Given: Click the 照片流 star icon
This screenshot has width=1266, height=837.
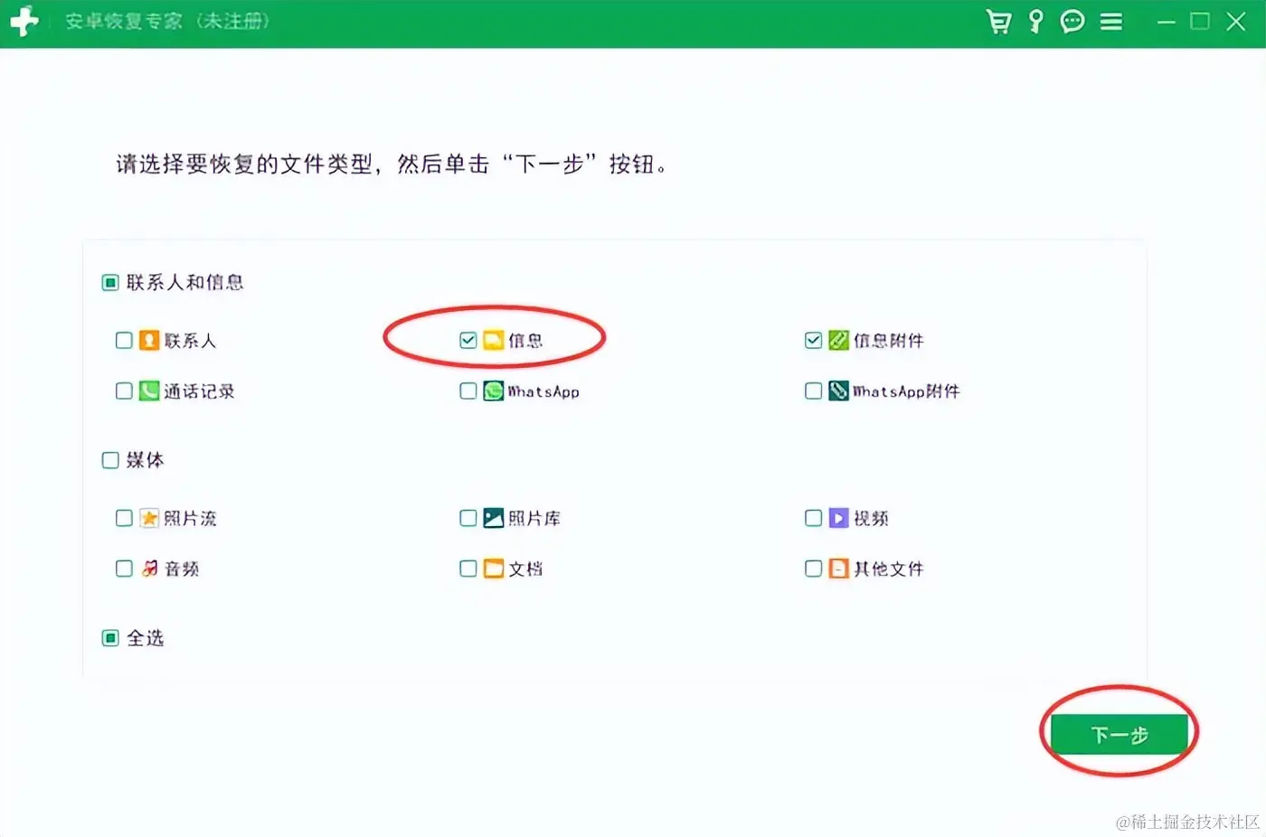Looking at the screenshot, I should [x=149, y=518].
